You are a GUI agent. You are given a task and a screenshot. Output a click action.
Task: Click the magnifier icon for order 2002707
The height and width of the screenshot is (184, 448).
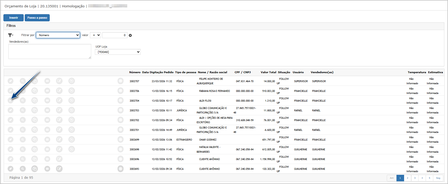23,81
